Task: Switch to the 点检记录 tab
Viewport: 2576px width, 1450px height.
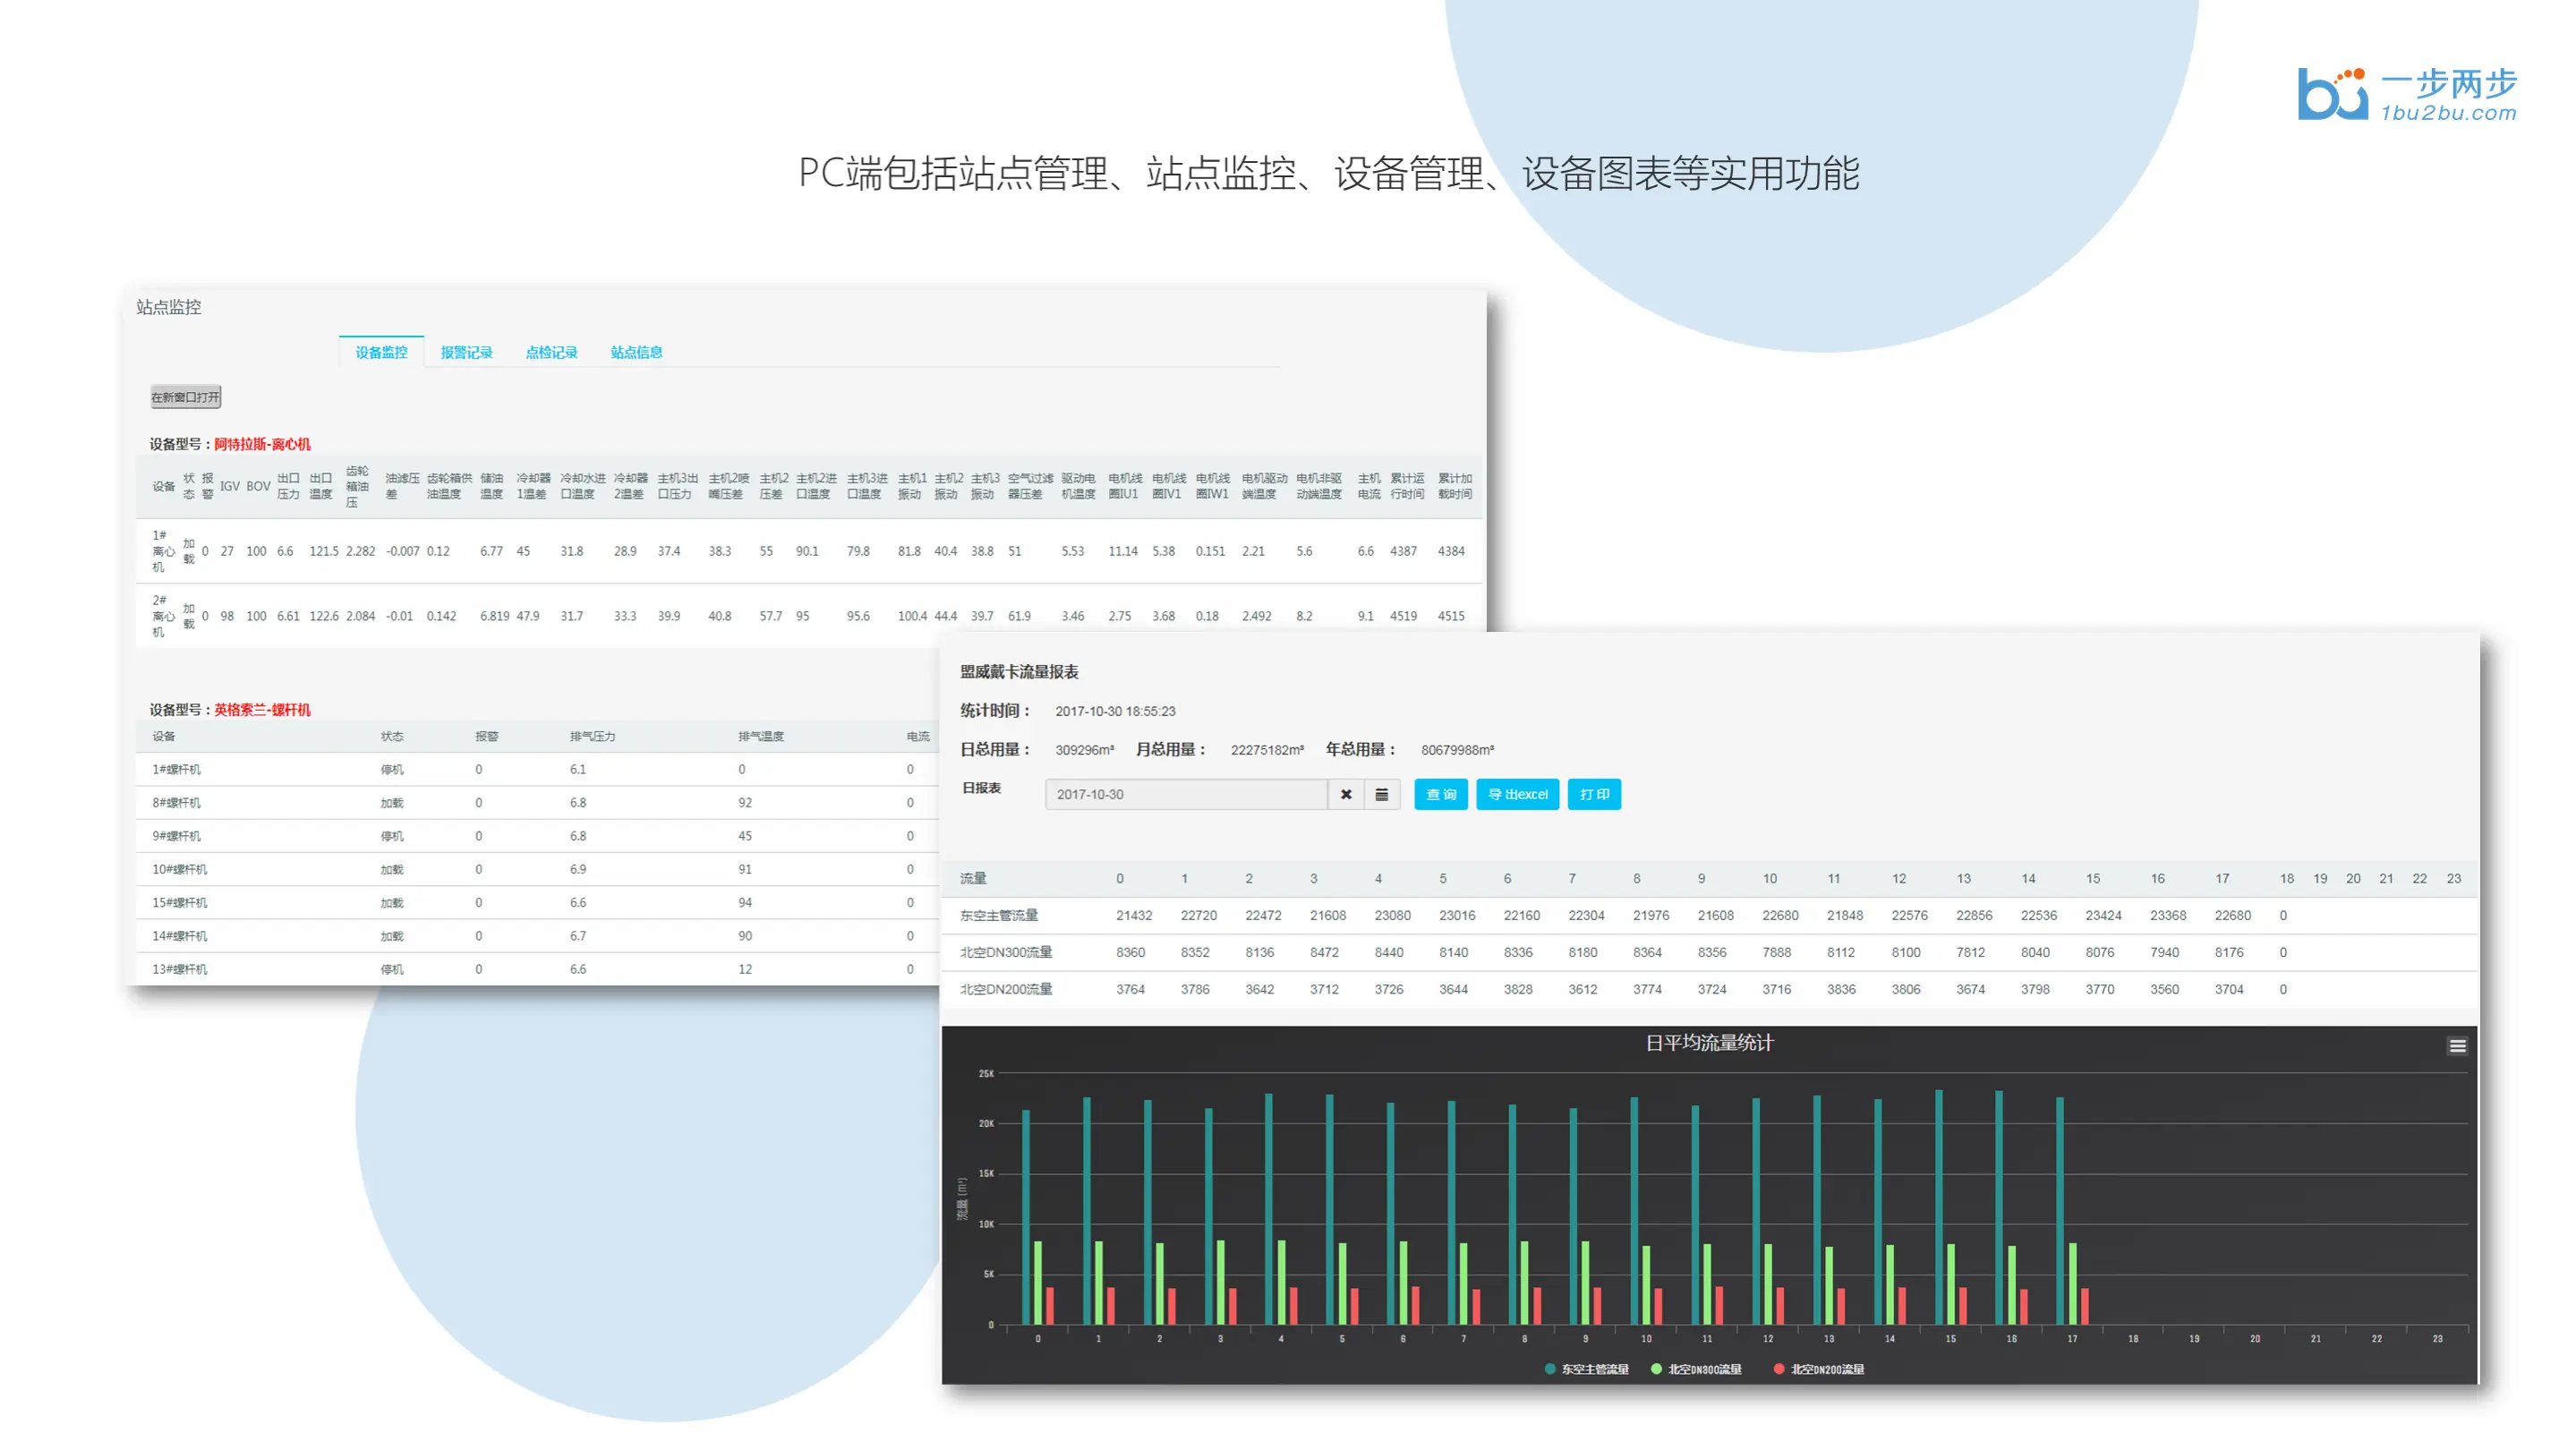Action: tap(551, 352)
